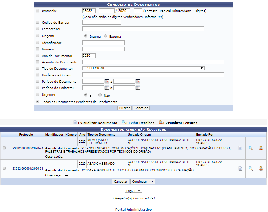View readings for protocol 23082.000001/2020-31

(261, 169)
